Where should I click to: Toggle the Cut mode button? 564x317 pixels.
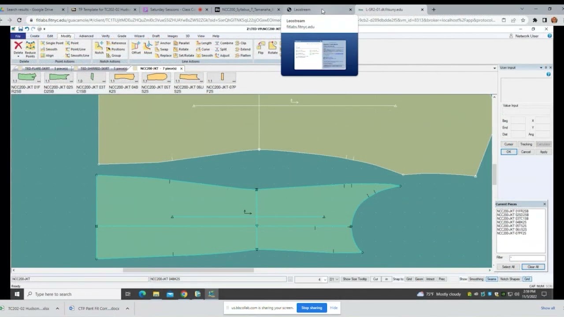[x=375, y=279]
